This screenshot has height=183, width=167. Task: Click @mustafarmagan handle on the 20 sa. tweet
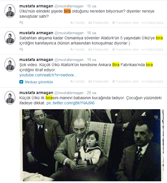pos(69,93)
